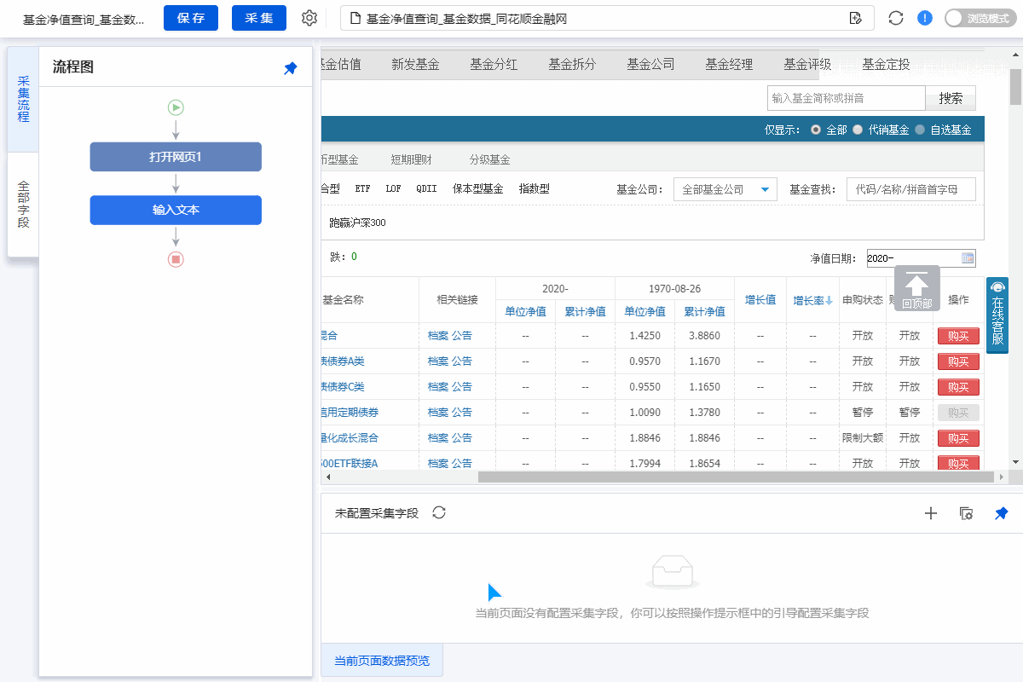Add a new collection field with plus icon
The width and height of the screenshot is (1023, 682).
click(x=931, y=513)
